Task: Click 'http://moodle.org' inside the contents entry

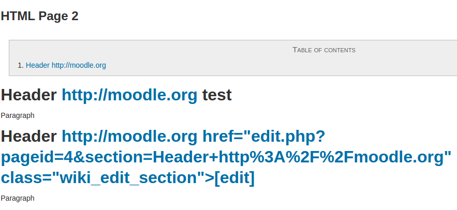Action: (x=79, y=65)
